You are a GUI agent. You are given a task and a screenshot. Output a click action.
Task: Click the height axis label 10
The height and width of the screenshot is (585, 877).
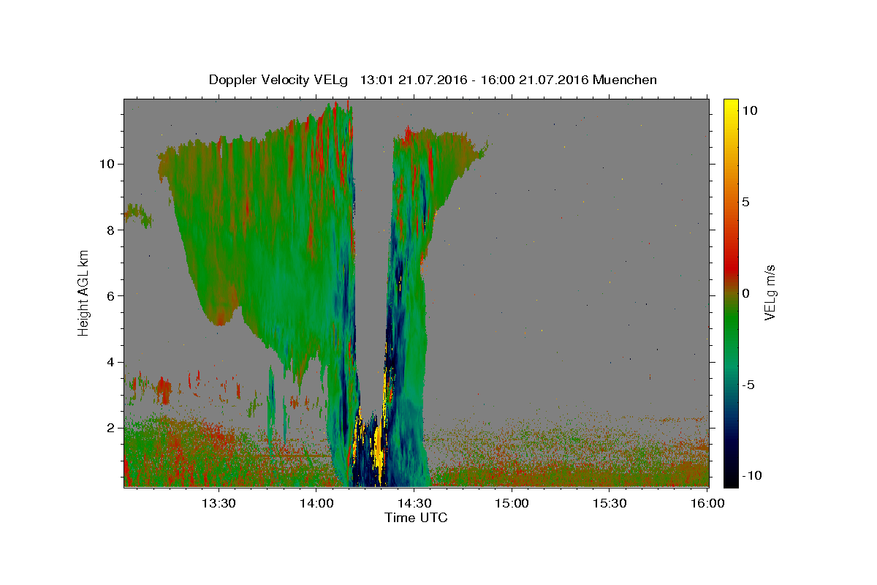coord(108,164)
